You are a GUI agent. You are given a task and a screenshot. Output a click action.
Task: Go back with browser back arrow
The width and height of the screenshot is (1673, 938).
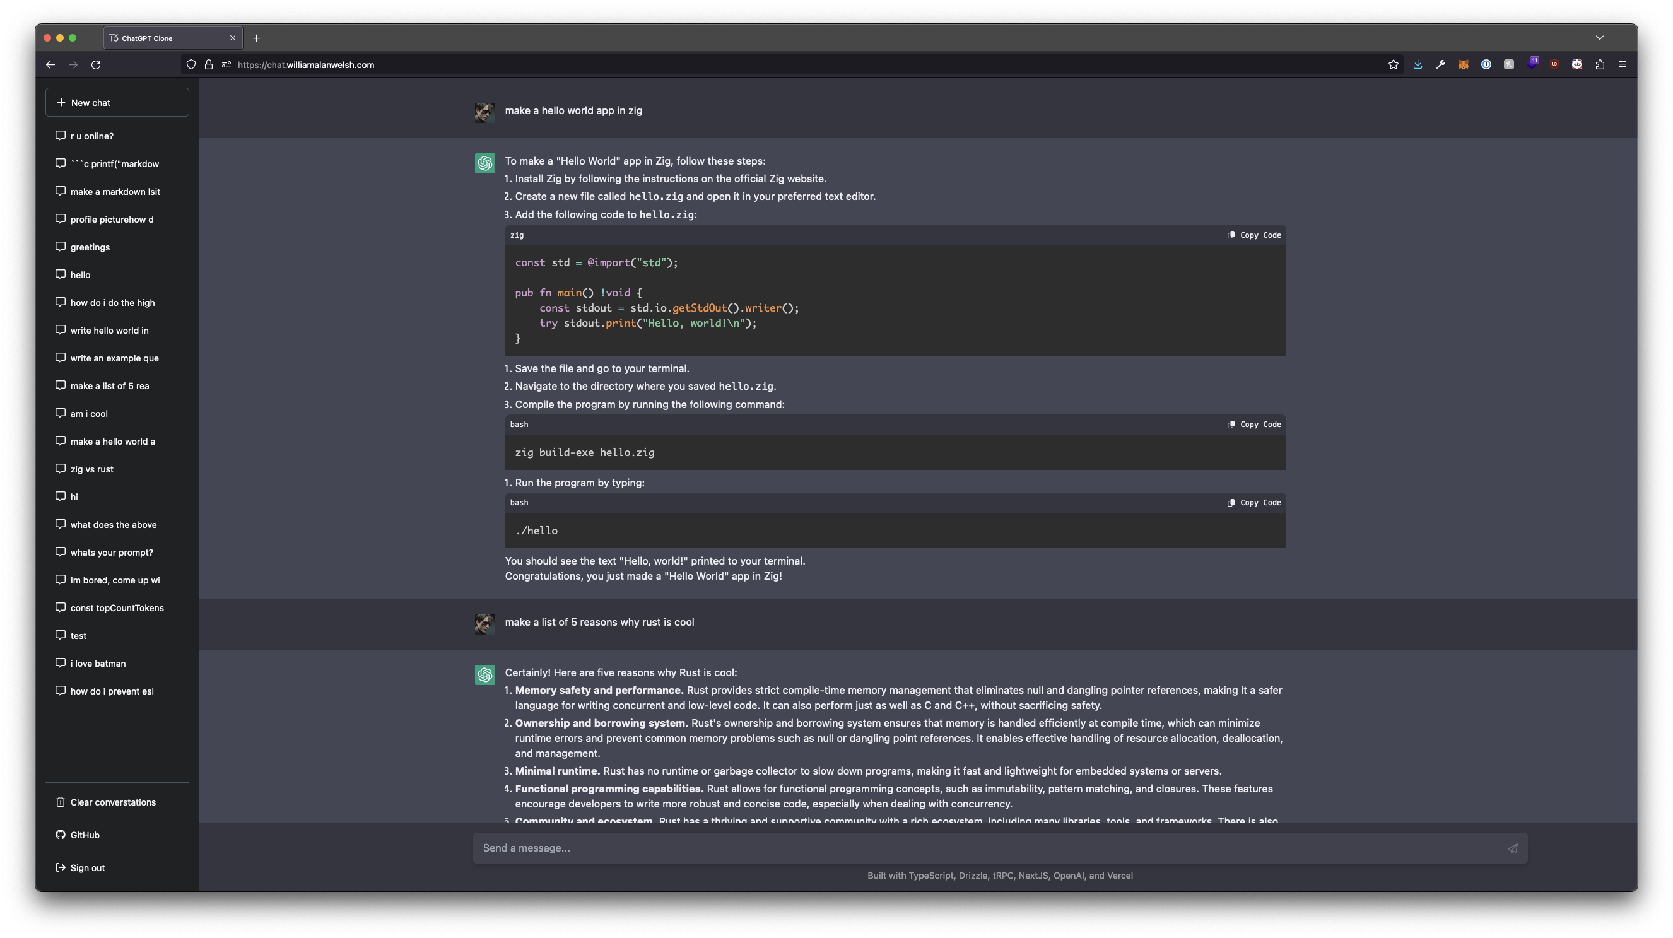(x=50, y=65)
